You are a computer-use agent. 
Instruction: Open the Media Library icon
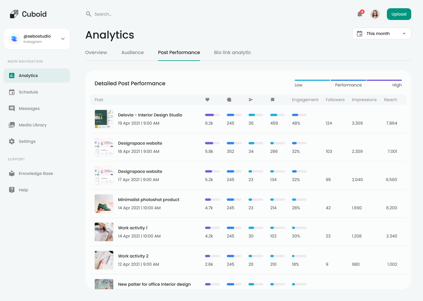point(12,125)
